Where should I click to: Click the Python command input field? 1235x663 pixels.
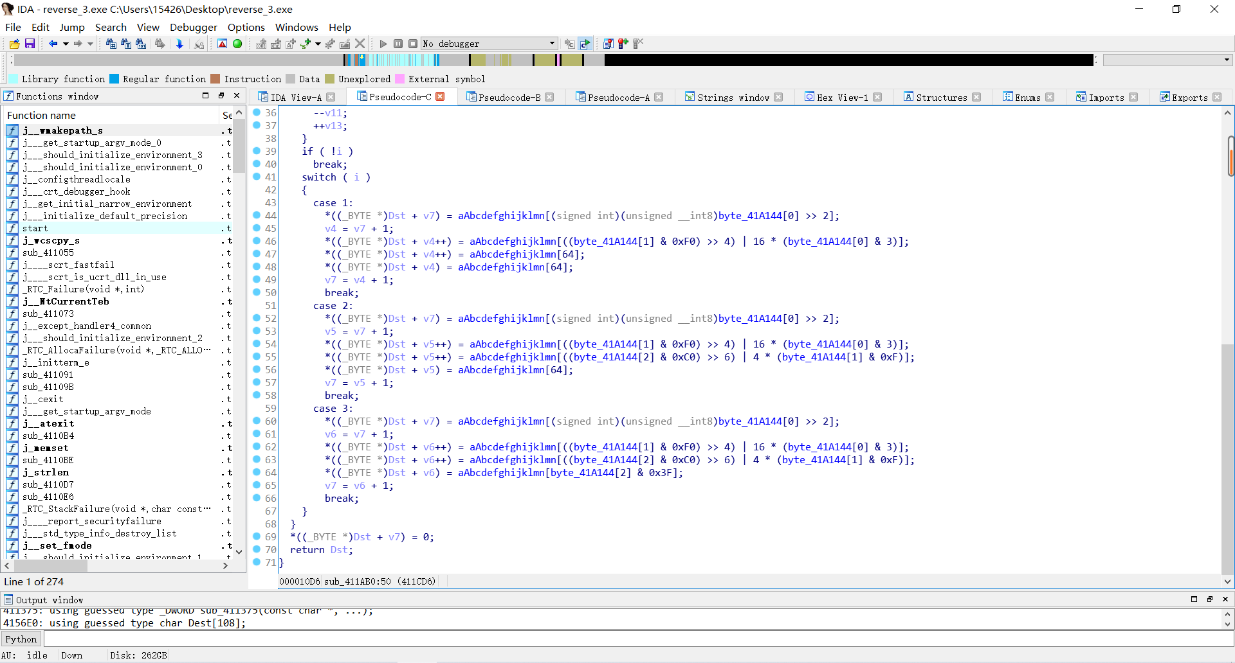point(637,639)
